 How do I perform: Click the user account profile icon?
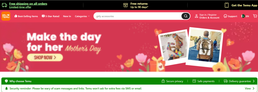[197, 16]
